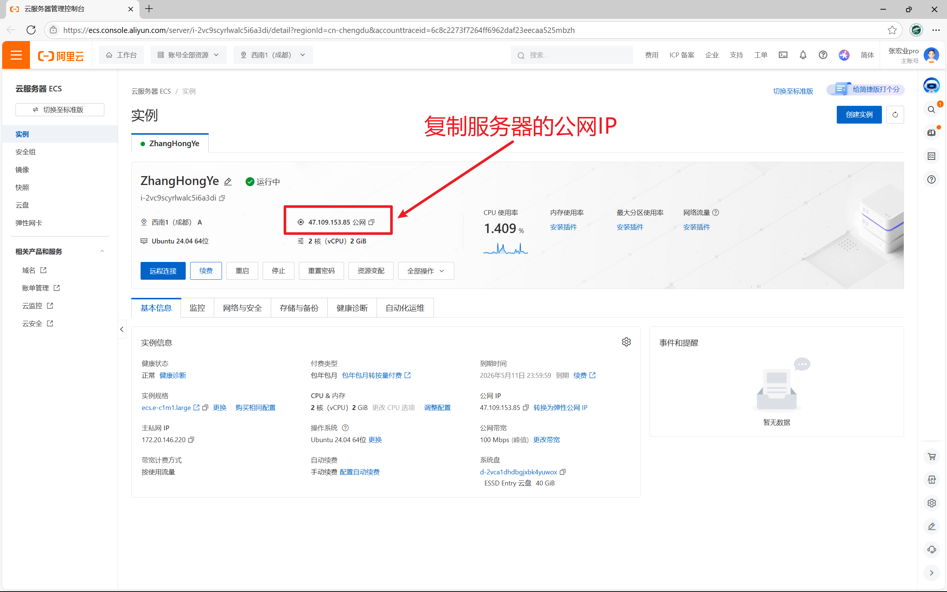The image size is (947, 592).
Task: Switch to standard version via the sidebar button
Action: [60, 110]
